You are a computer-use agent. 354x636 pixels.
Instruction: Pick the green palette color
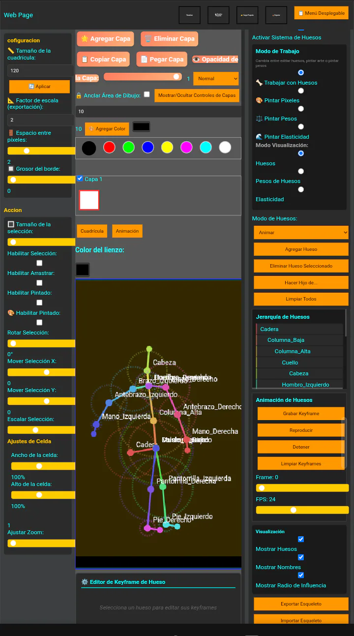[x=128, y=147]
